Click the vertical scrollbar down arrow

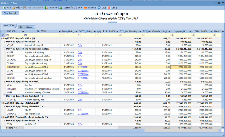pos(223,128)
